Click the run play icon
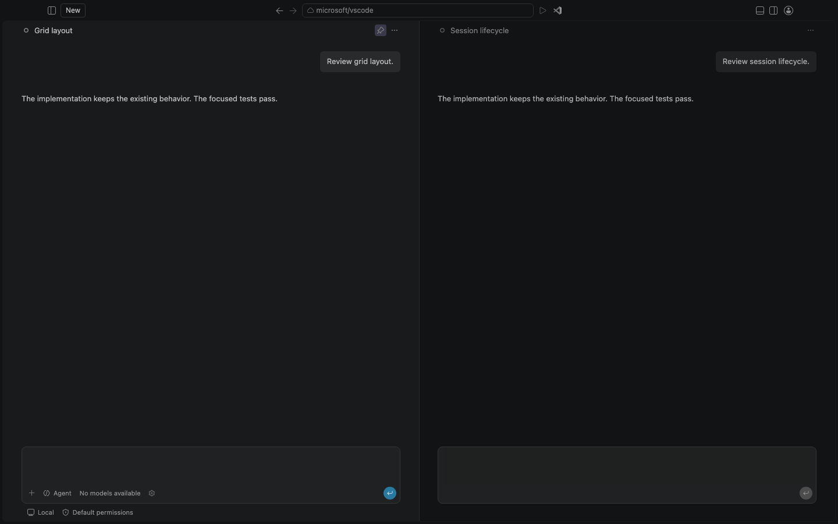Viewport: 838px width, 524px height. (x=543, y=10)
